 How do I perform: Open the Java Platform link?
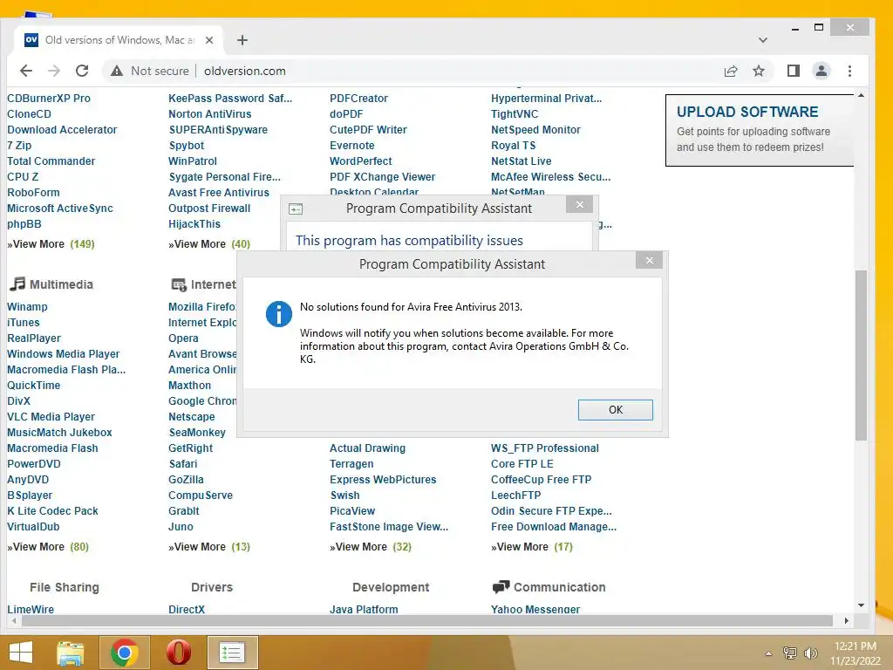click(364, 609)
